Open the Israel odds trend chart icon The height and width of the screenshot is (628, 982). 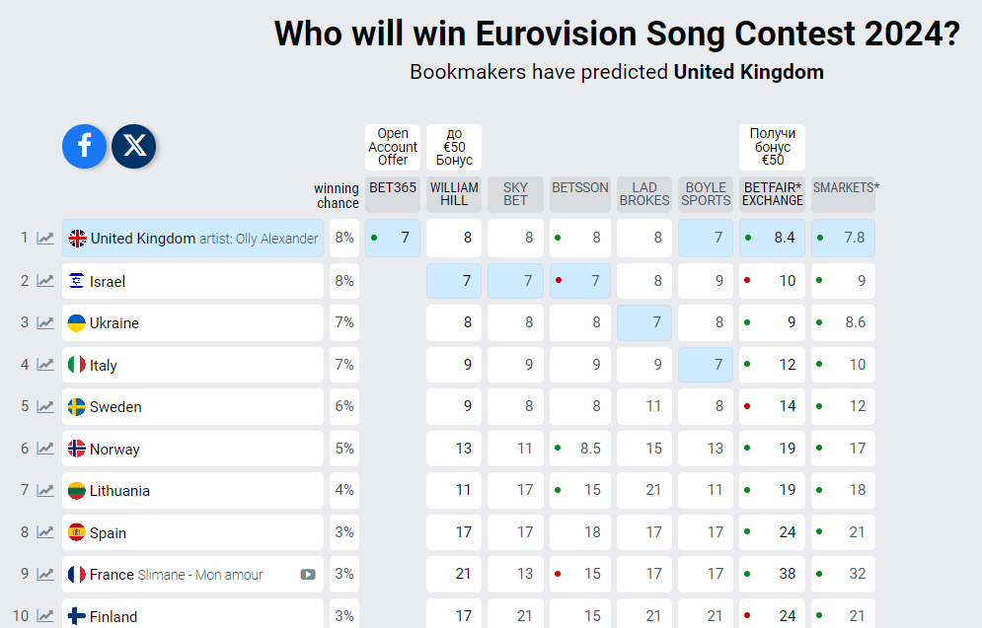click(45, 281)
